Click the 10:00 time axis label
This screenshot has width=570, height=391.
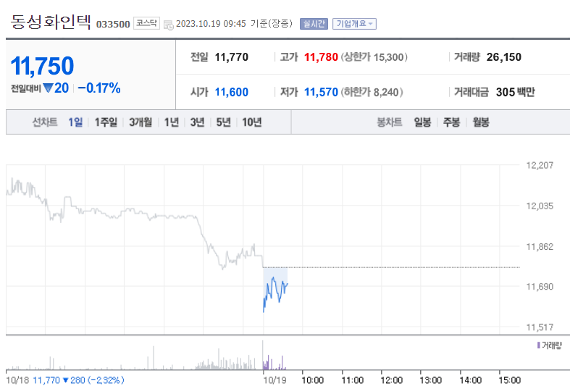(x=313, y=380)
